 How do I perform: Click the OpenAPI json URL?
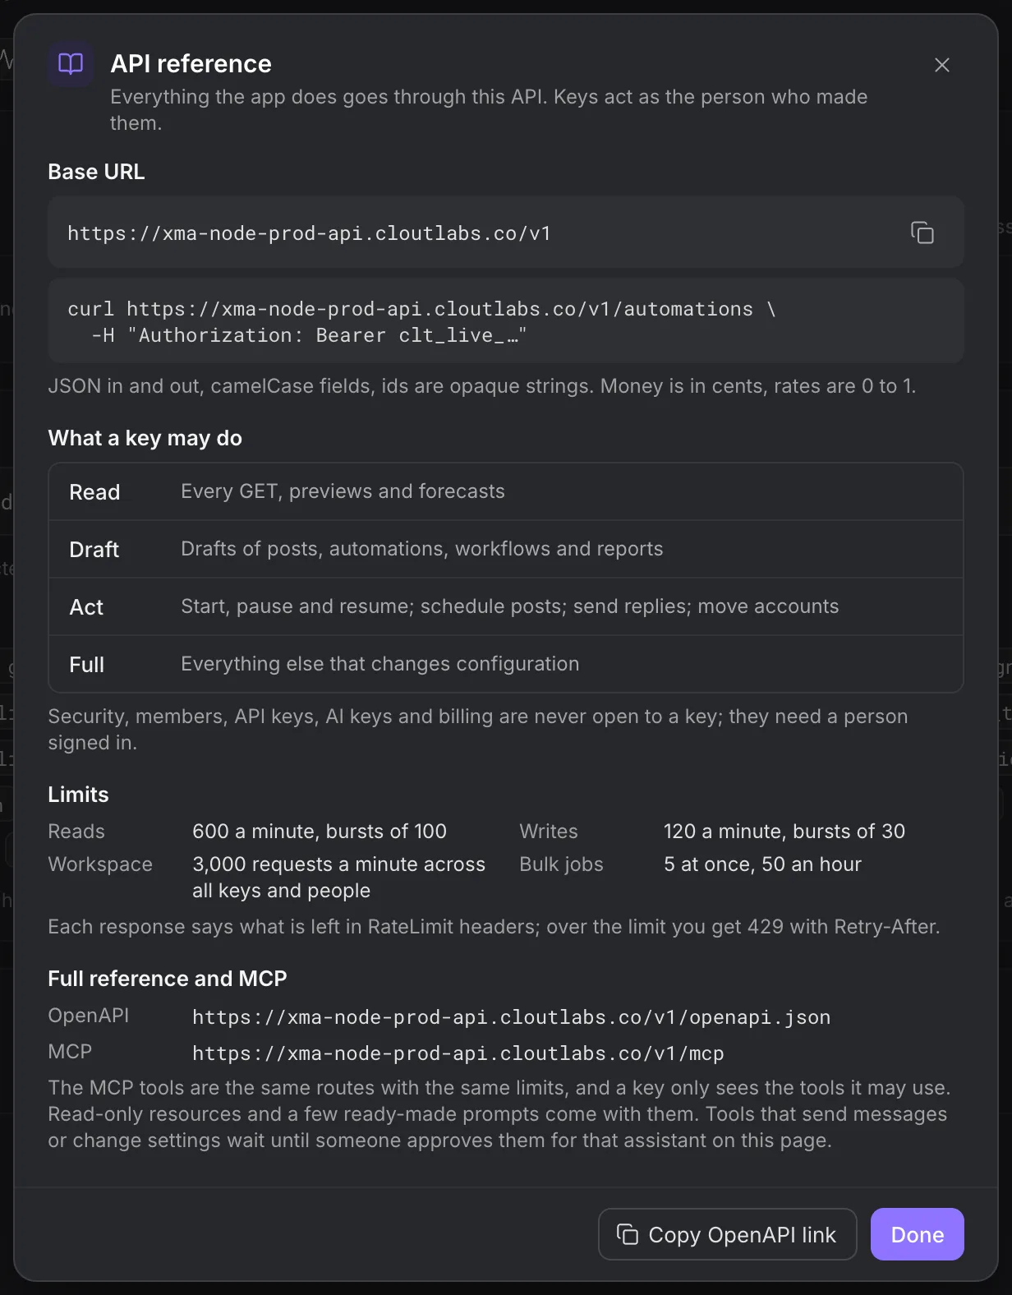[511, 1017]
